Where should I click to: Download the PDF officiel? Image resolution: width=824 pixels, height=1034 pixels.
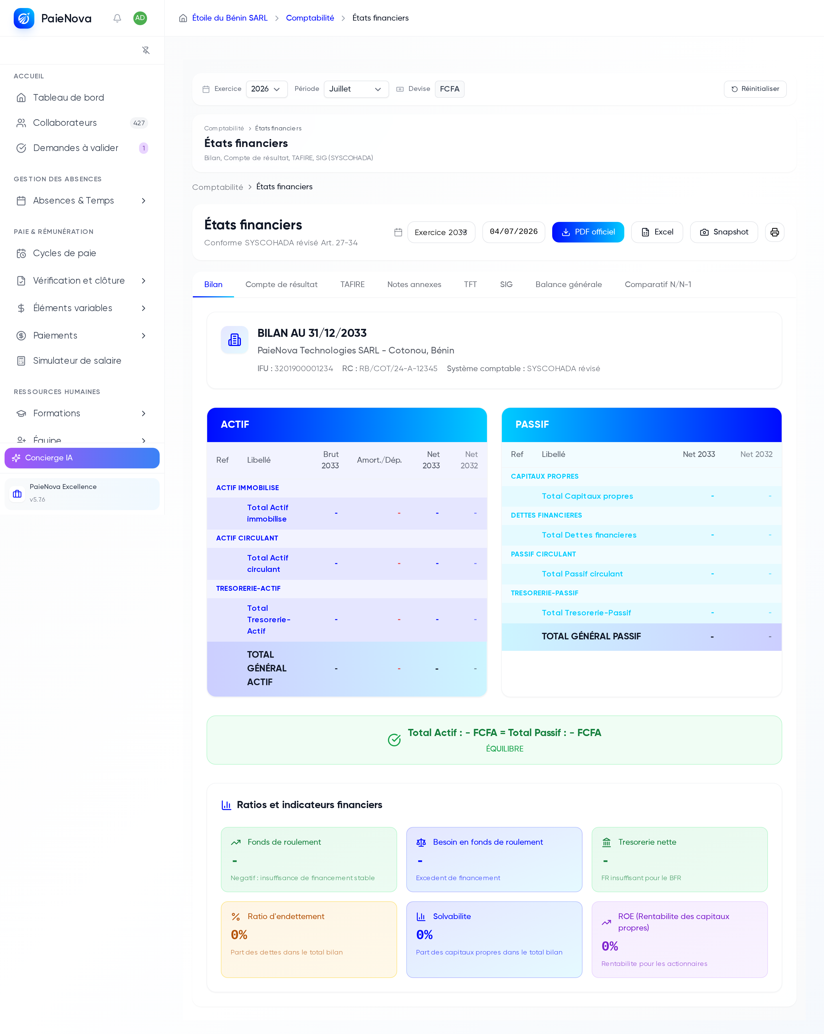pos(588,232)
